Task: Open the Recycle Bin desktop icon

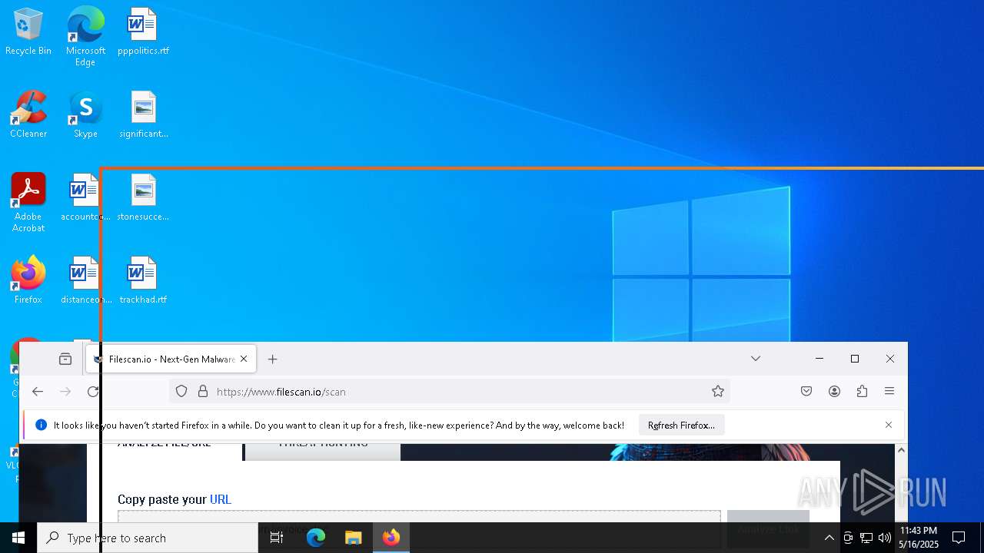Action: [x=28, y=32]
